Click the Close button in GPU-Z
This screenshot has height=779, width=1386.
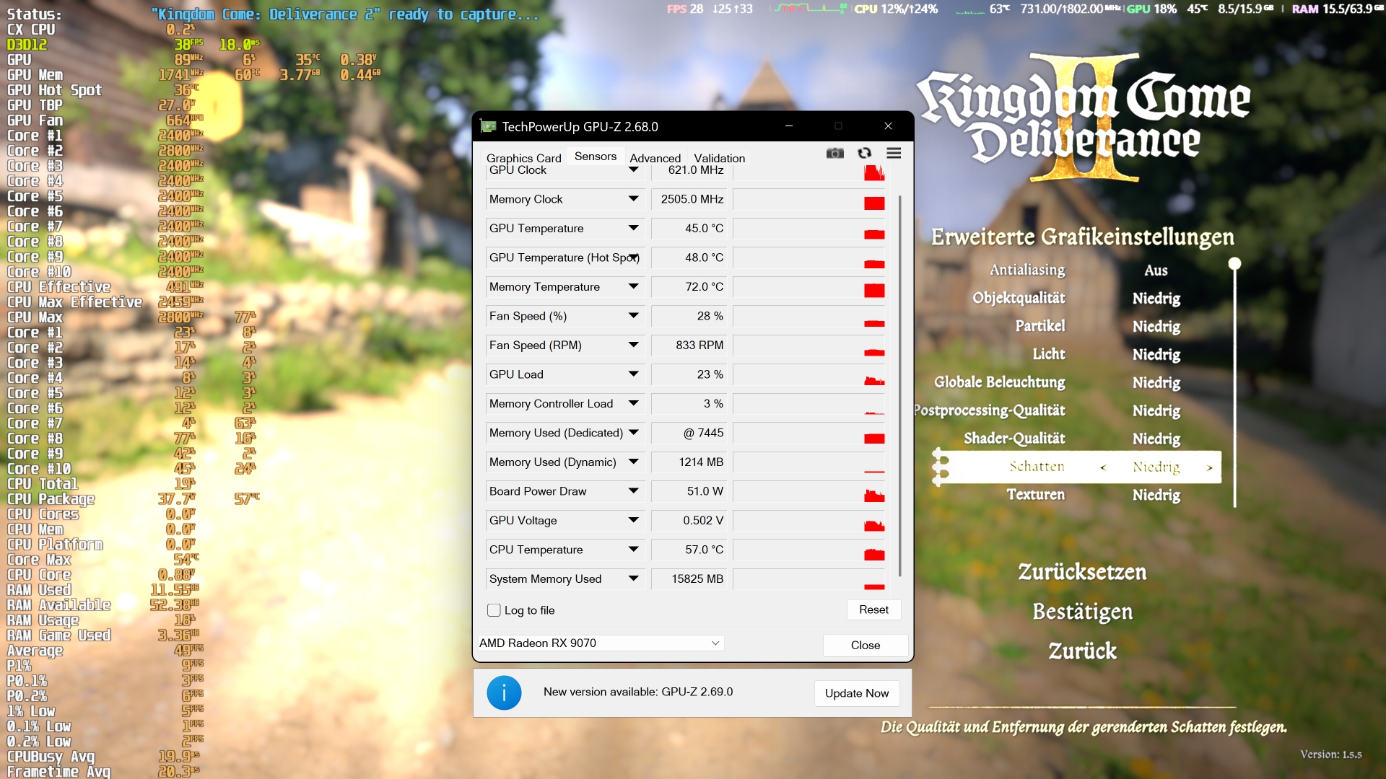(865, 645)
